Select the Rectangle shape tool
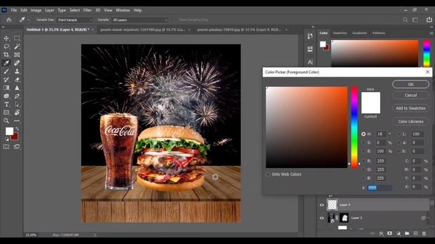The height and width of the screenshot is (244, 435). 6,113
